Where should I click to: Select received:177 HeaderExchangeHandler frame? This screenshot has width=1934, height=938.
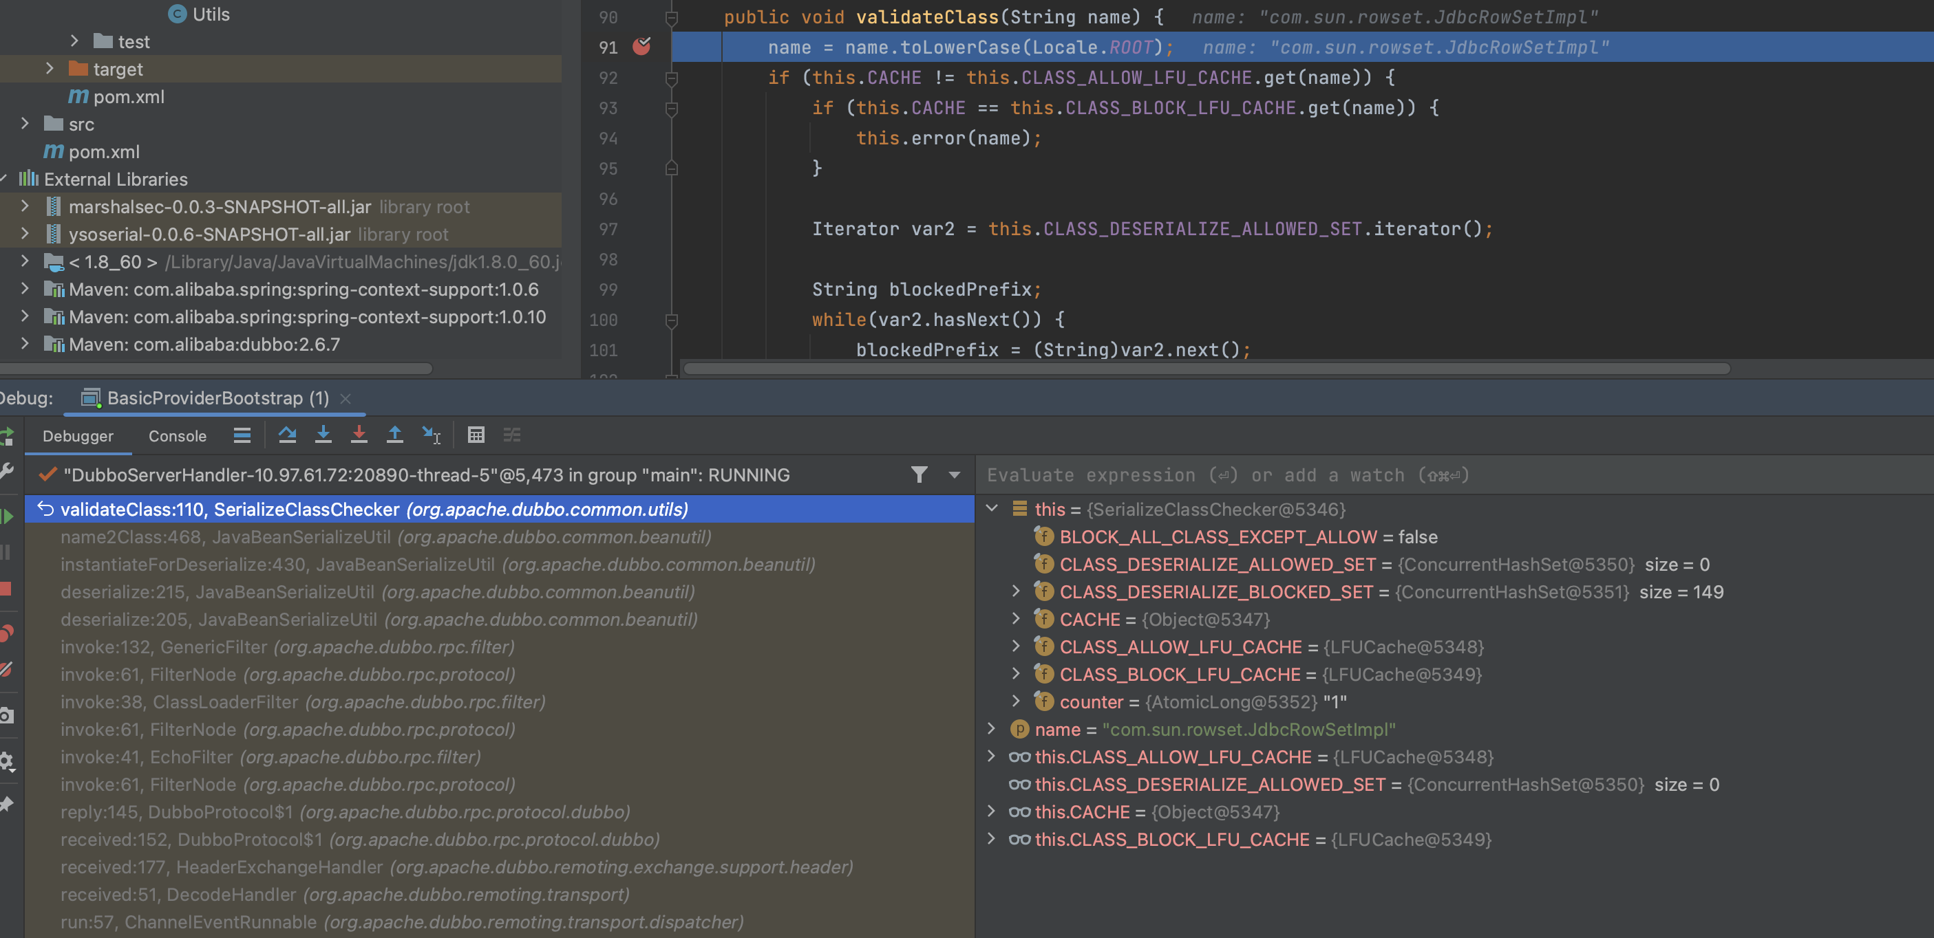coord(499,866)
